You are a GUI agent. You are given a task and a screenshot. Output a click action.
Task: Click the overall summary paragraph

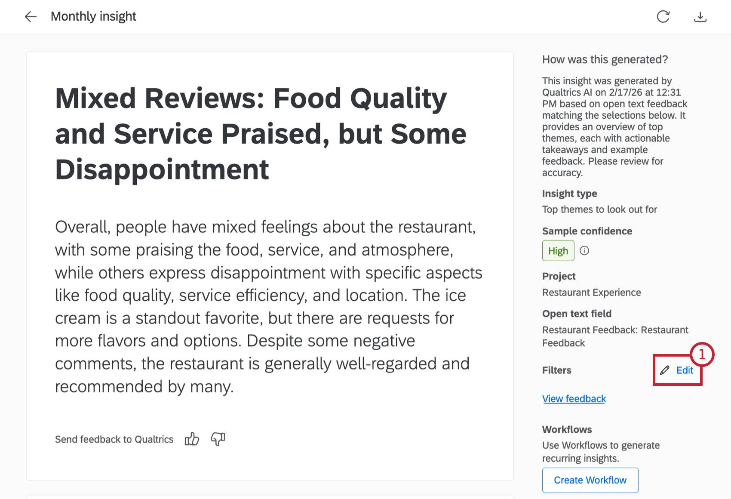point(268,306)
